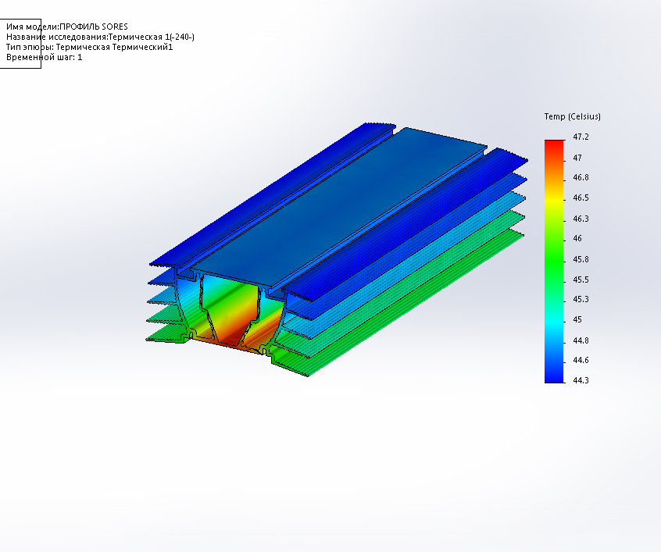Click the 45.3 legend value
The width and height of the screenshot is (661, 552).
point(581,299)
